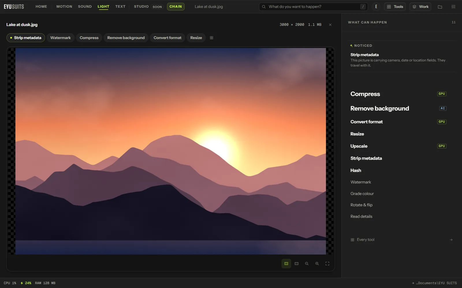Select the fit-to-view icon below the image
The image size is (462, 288).
click(286, 264)
